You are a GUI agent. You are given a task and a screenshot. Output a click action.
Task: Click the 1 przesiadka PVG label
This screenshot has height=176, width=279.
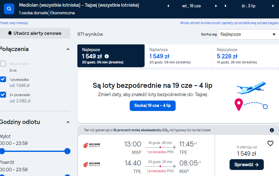[160, 171]
